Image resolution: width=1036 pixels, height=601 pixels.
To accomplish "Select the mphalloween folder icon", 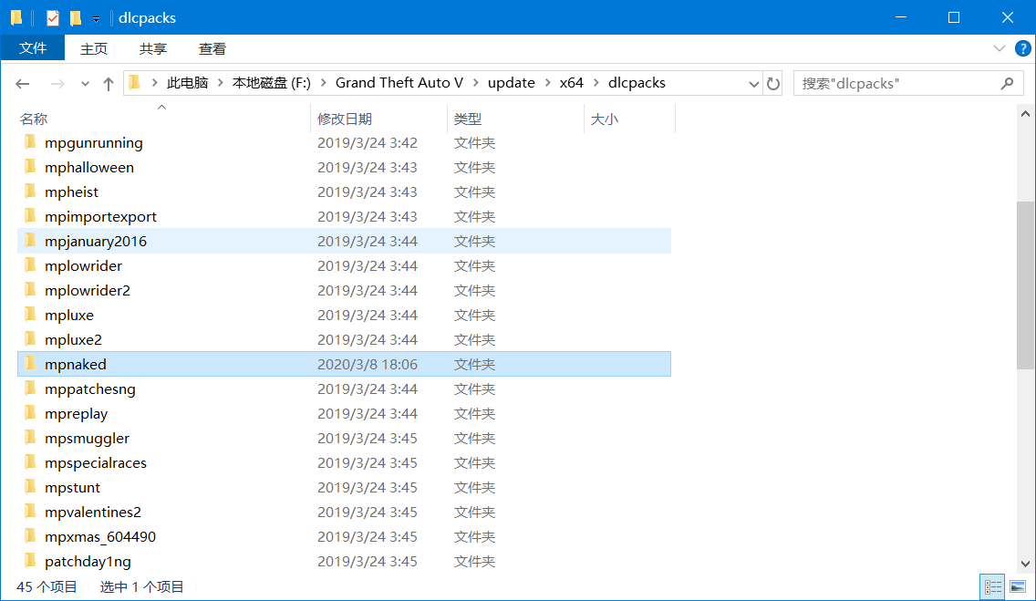I will (30, 166).
